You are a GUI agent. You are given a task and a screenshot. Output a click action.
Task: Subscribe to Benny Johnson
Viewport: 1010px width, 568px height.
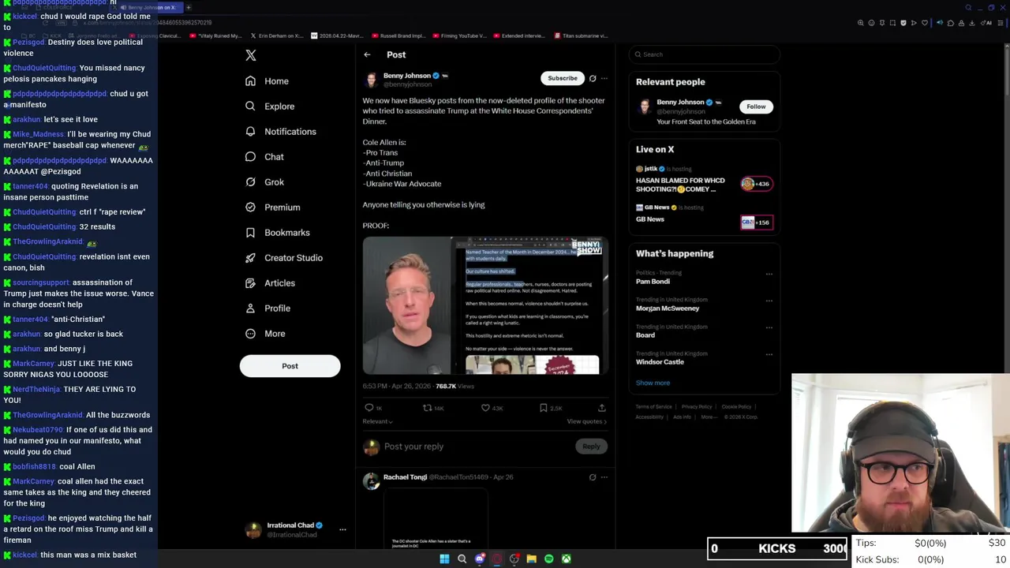[563, 78]
